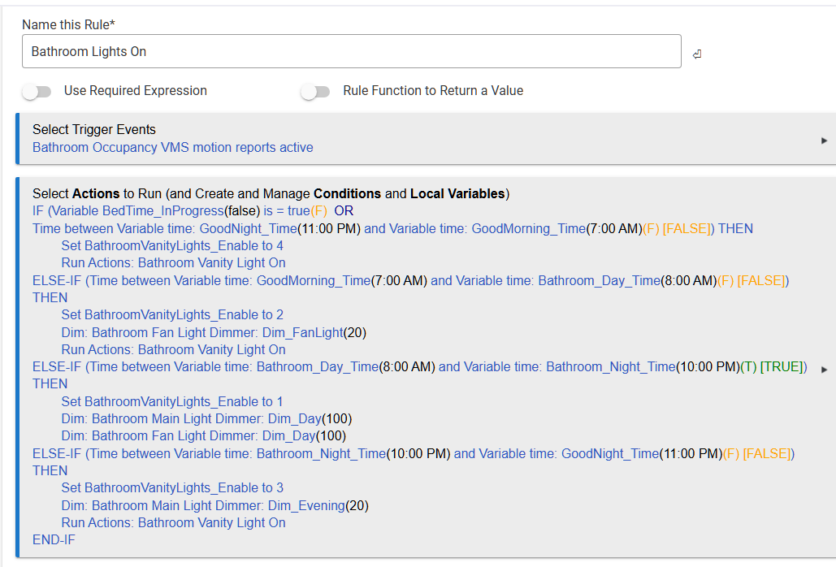The height and width of the screenshot is (567, 836).
Task: Expand the Actions to Run section arrow
Action: (824, 369)
